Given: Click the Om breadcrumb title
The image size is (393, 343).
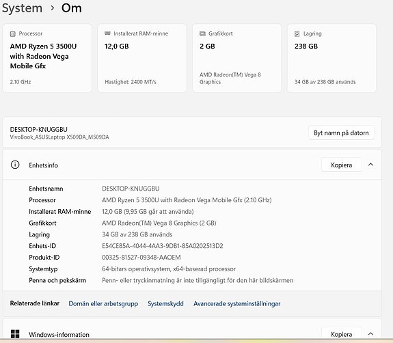Looking at the screenshot, I should coord(72,8).
